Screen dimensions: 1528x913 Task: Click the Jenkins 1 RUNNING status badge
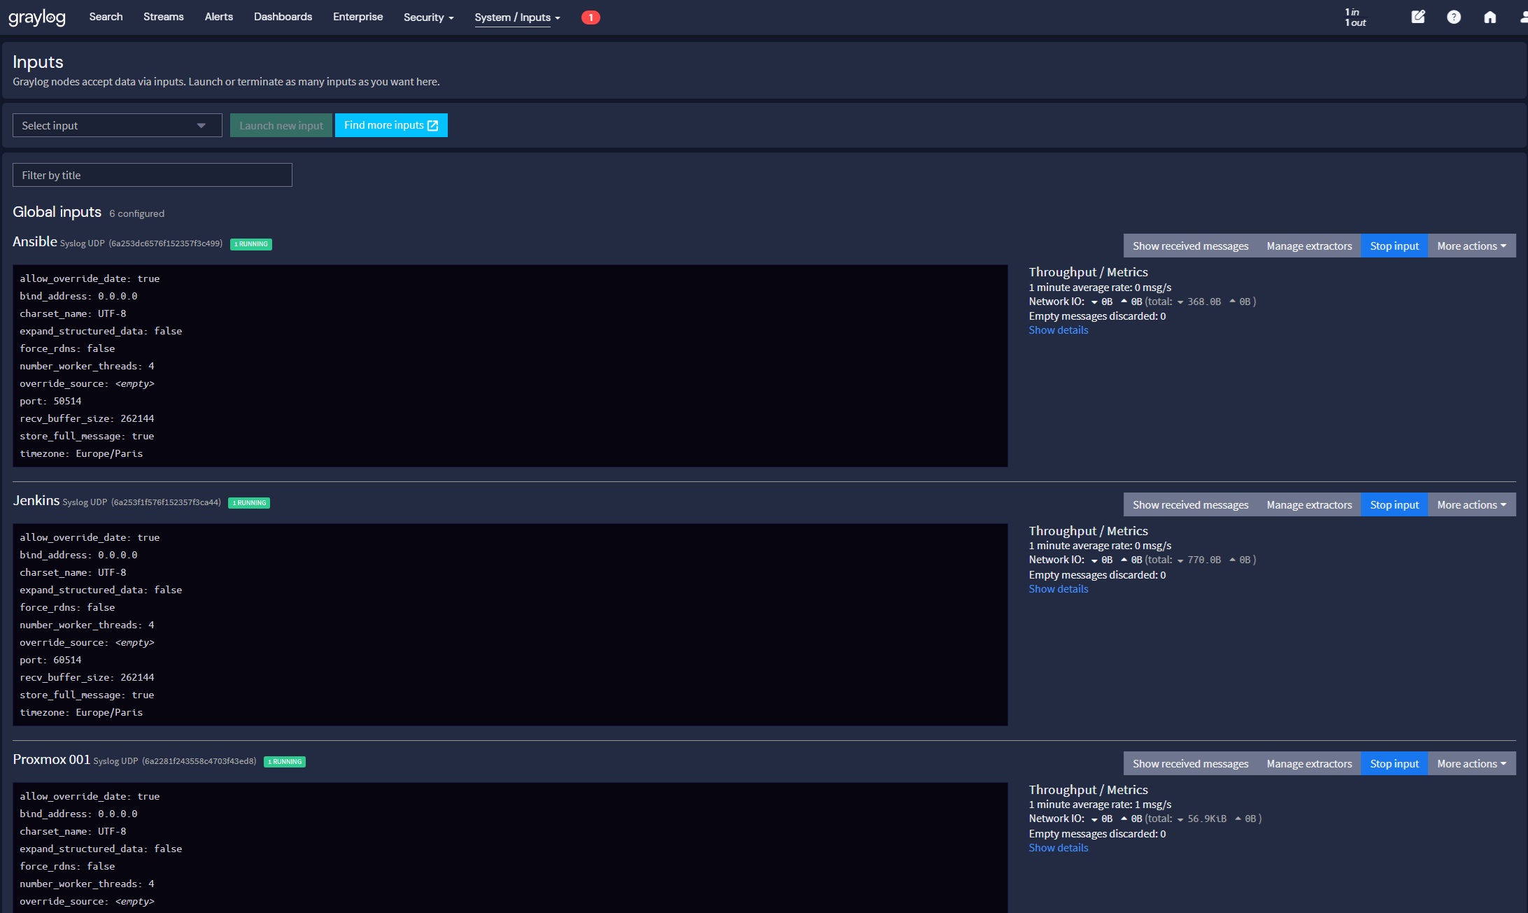coord(249,503)
